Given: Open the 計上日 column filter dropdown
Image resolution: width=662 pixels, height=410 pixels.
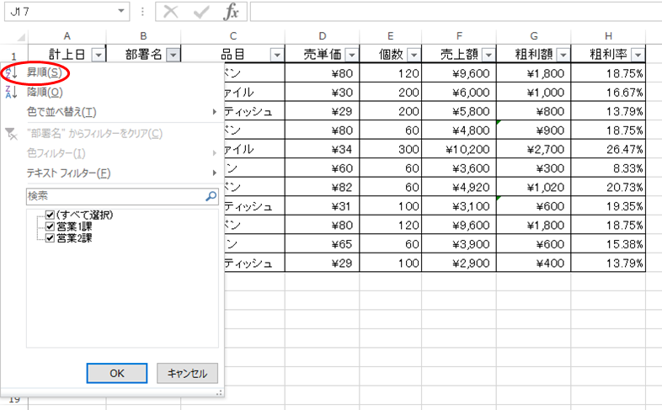Looking at the screenshot, I should 99,55.
